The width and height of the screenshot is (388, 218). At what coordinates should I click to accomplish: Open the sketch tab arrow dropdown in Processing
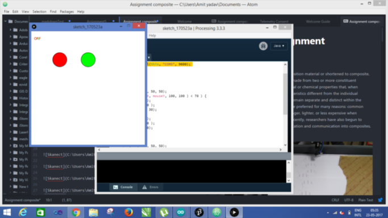pos(149,57)
